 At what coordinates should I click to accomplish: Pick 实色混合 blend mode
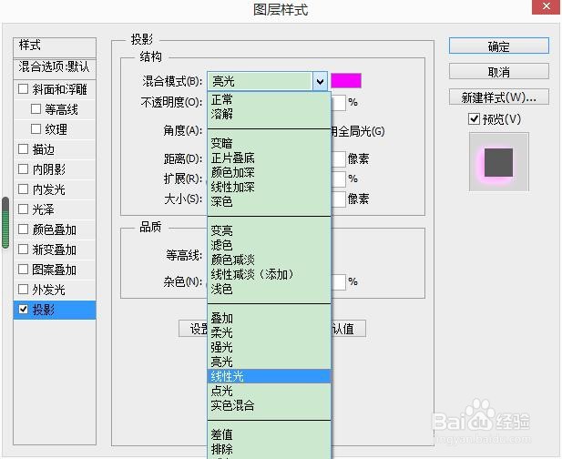pyautogui.click(x=269, y=405)
